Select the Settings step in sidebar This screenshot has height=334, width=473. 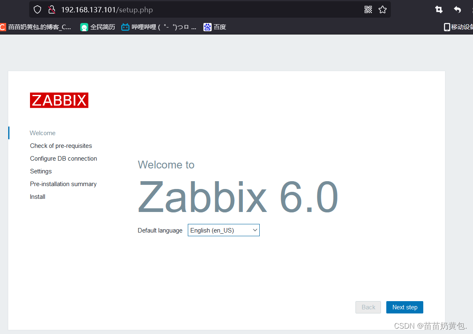pyautogui.click(x=41, y=171)
